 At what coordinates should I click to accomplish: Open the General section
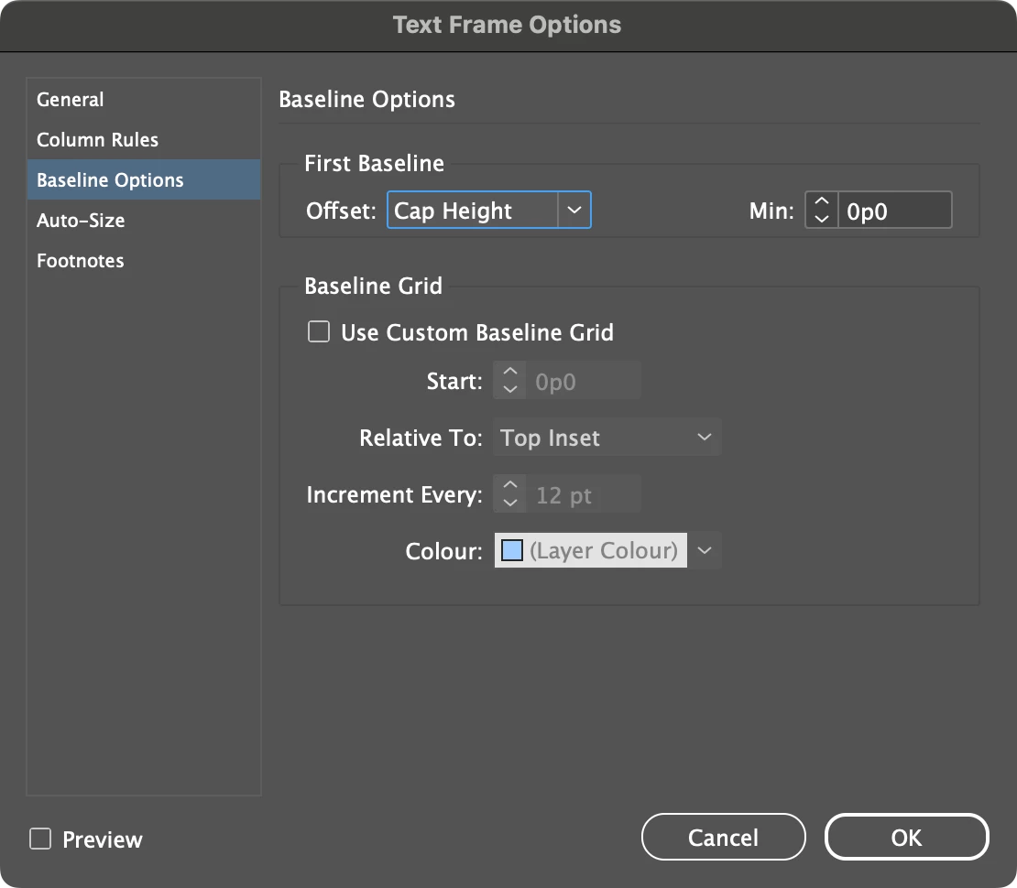tap(71, 100)
